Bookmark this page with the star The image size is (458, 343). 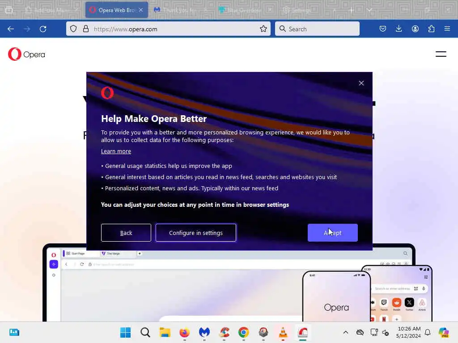(x=263, y=29)
